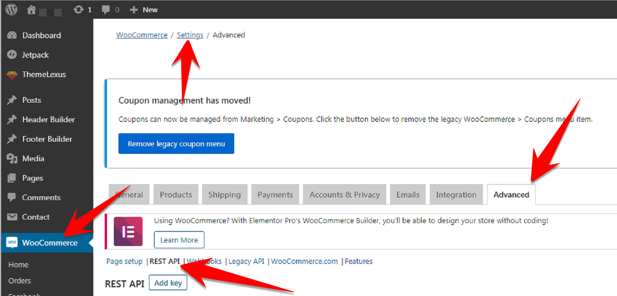617x296 pixels.
Task: Click the Settings breadcrumb link
Action: pyautogui.click(x=190, y=35)
